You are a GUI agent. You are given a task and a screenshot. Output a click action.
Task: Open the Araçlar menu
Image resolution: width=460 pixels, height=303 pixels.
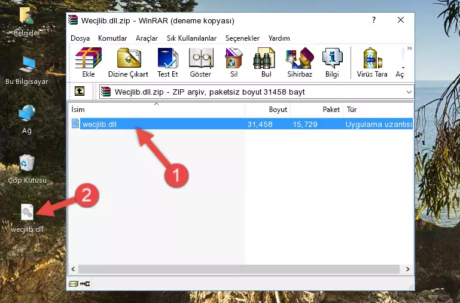(147, 38)
